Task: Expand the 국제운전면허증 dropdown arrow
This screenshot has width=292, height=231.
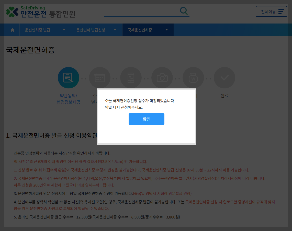Action: (x=166, y=30)
